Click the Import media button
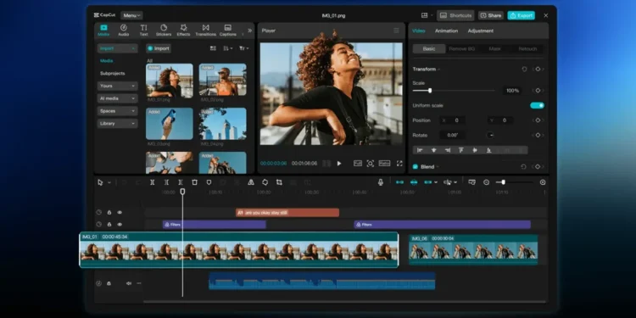 pos(159,48)
